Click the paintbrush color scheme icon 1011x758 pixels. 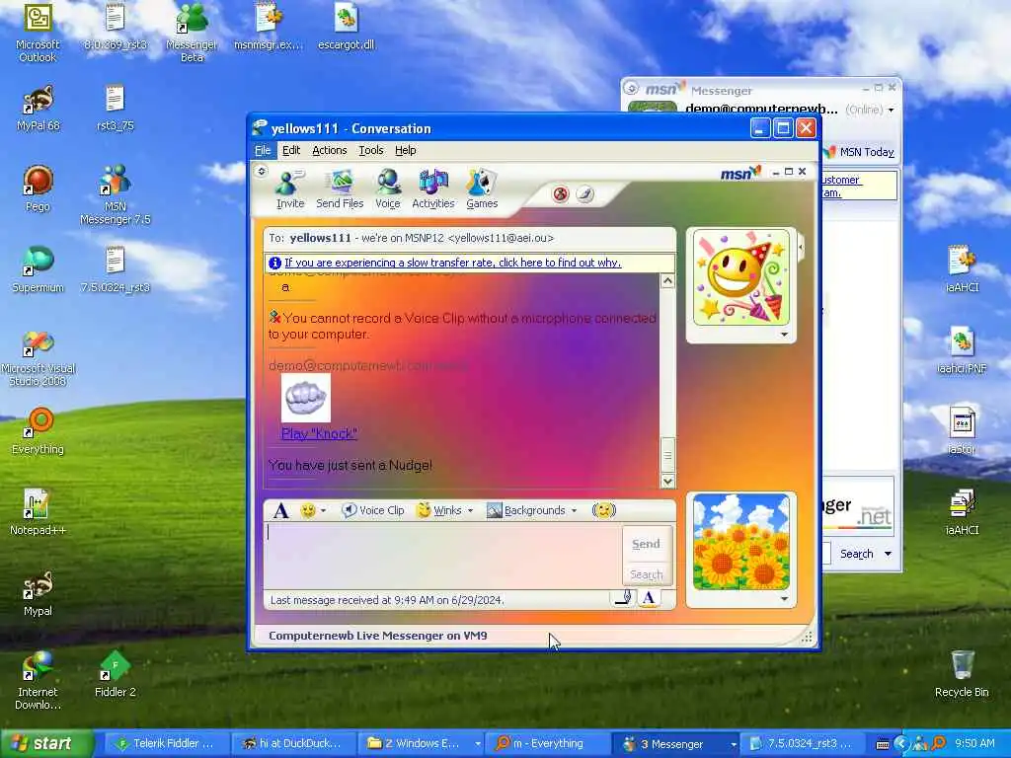584,194
